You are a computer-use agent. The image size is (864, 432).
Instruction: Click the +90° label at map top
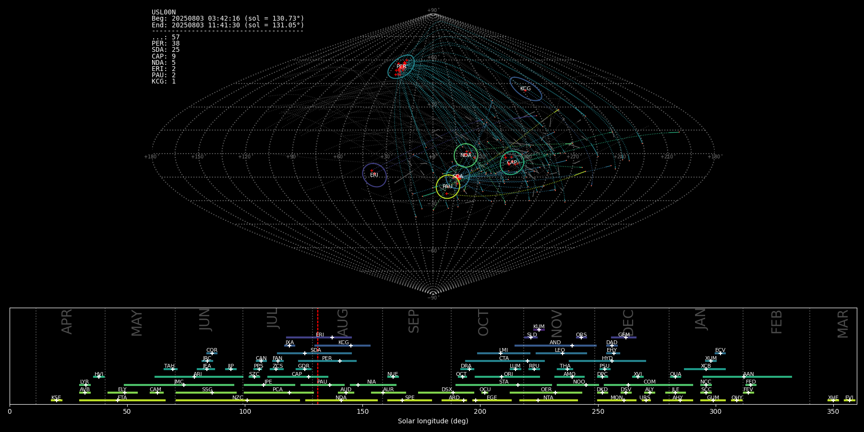coord(433,11)
